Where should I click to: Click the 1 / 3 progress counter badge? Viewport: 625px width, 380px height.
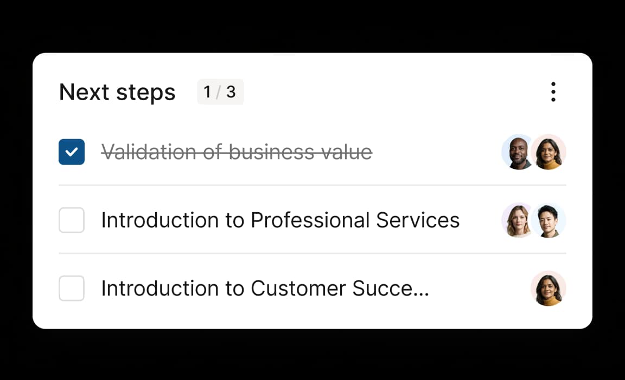[220, 92]
